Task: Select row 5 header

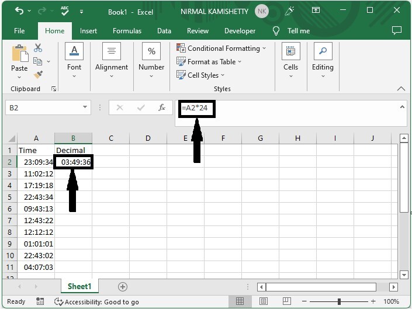Action: coord(9,197)
